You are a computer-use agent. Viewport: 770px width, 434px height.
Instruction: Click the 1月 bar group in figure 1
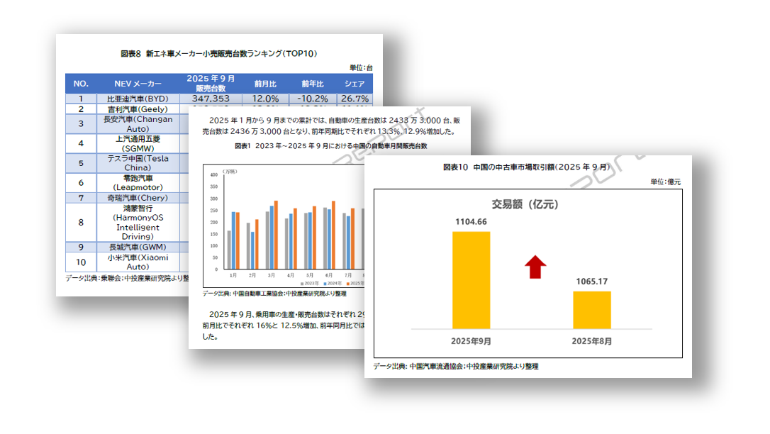(x=233, y=248)
